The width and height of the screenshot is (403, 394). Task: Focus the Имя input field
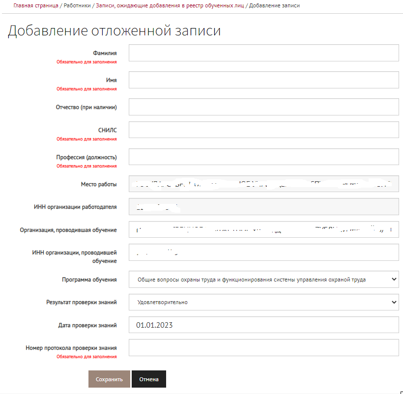click(264, 80)
